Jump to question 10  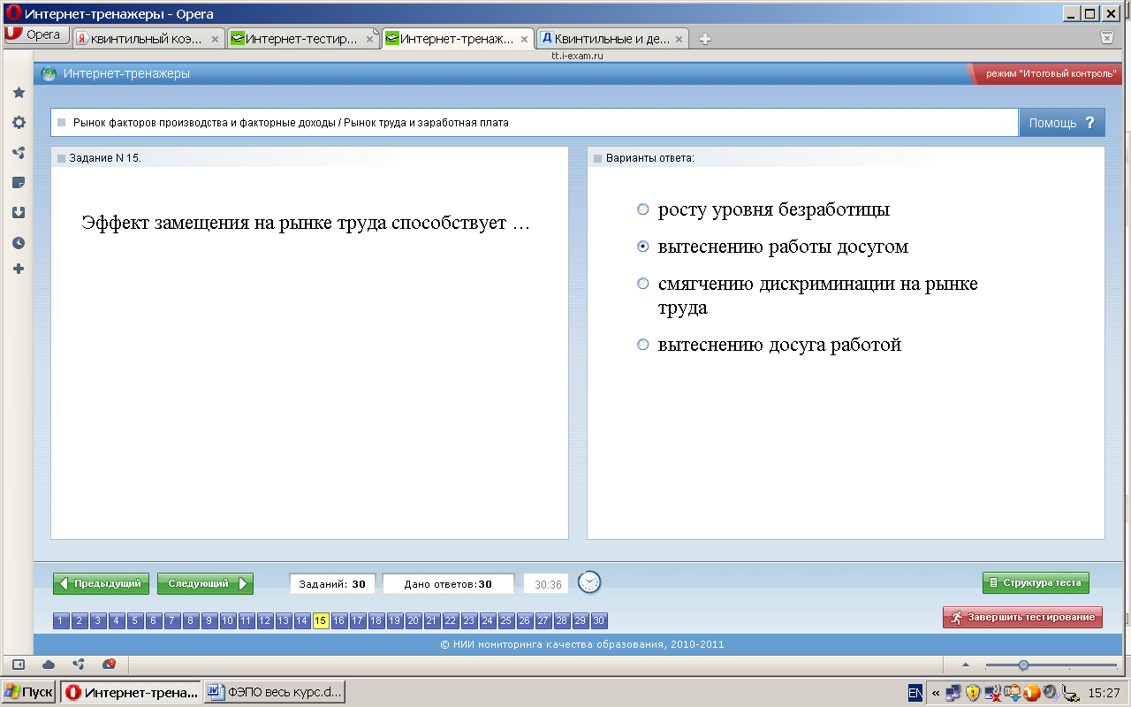(227, 621)
